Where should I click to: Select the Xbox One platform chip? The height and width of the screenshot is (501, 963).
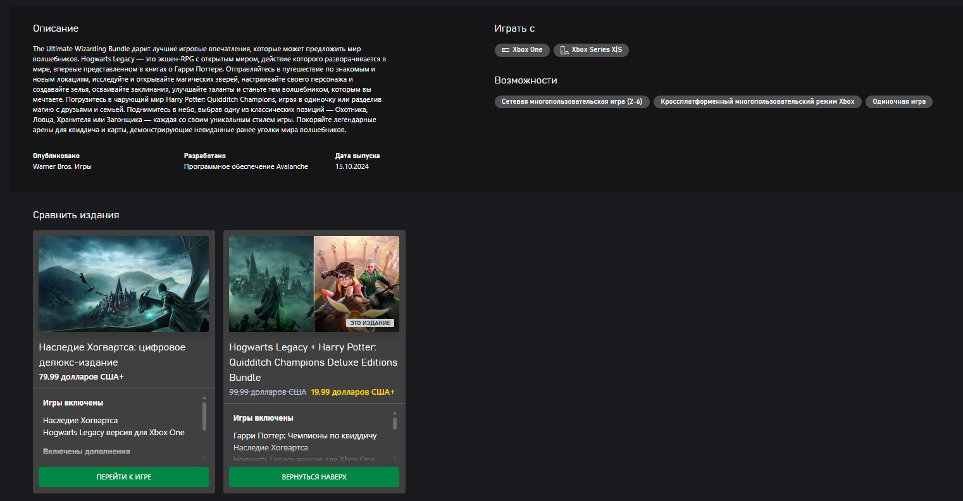click(522, 50)
